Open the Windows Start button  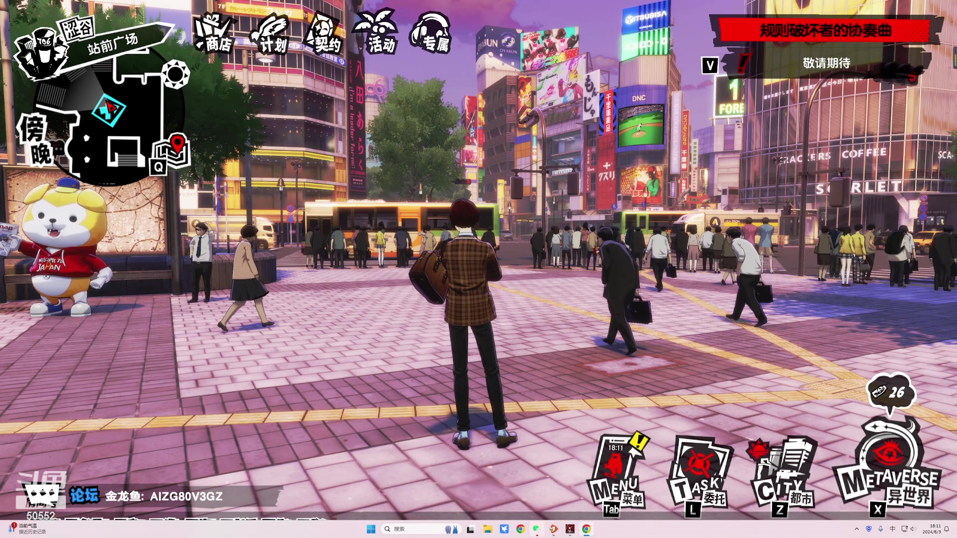pyautogui.click(x=371, y=529)
